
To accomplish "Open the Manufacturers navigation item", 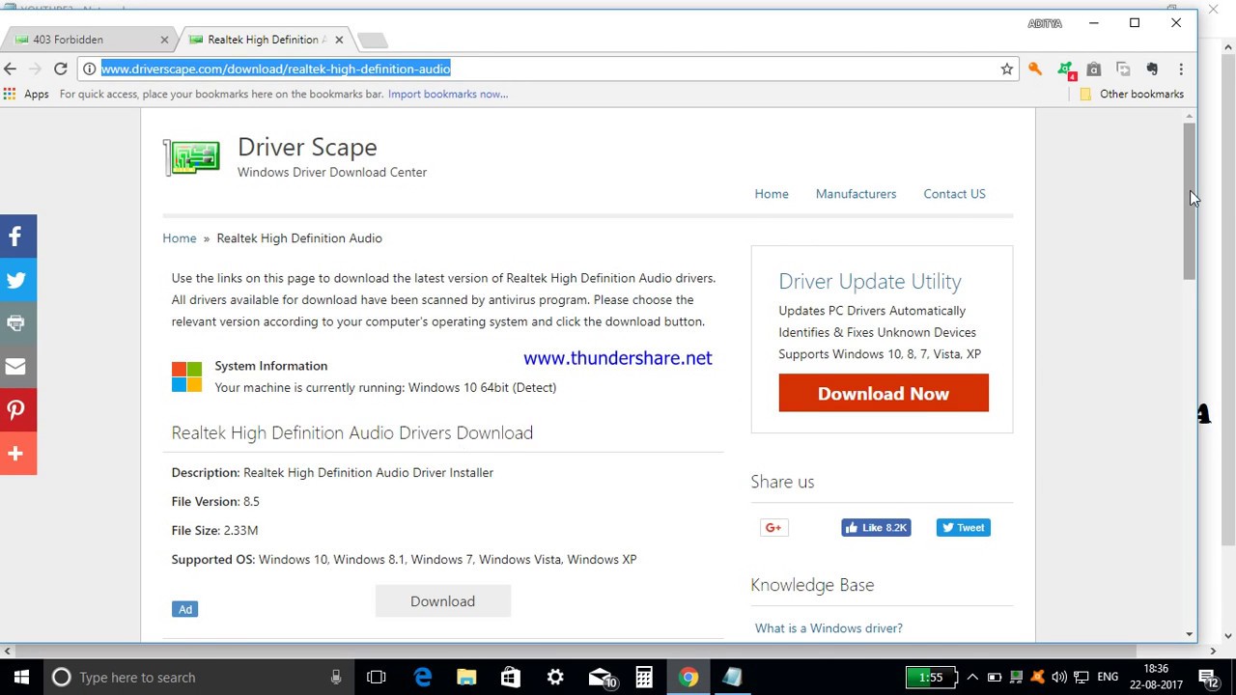I will 856,194.
